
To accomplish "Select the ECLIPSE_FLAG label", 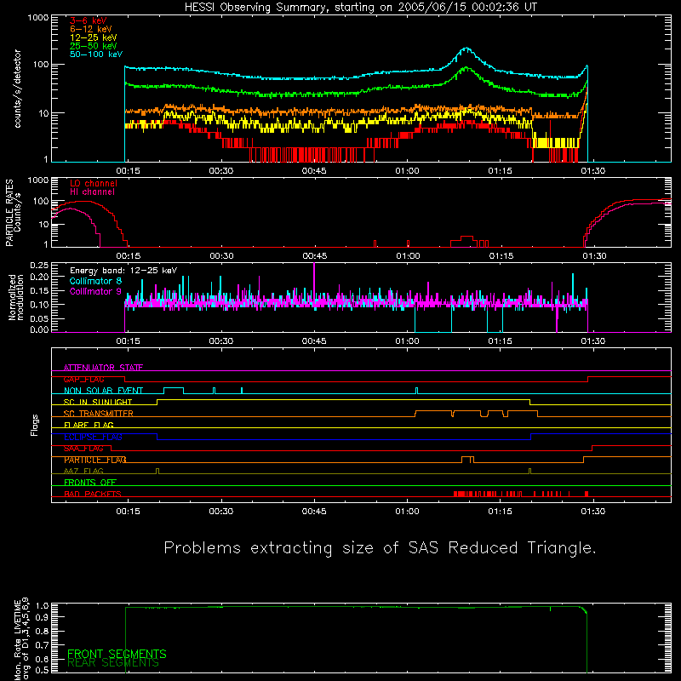I will point(93,437).
